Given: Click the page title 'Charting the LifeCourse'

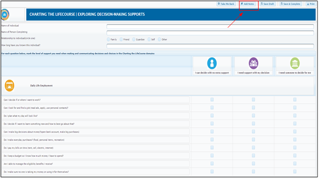Looking at the screenshot, I should tap(87, 14).
